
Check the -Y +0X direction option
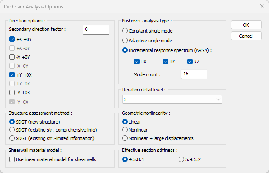click(12, 92)
